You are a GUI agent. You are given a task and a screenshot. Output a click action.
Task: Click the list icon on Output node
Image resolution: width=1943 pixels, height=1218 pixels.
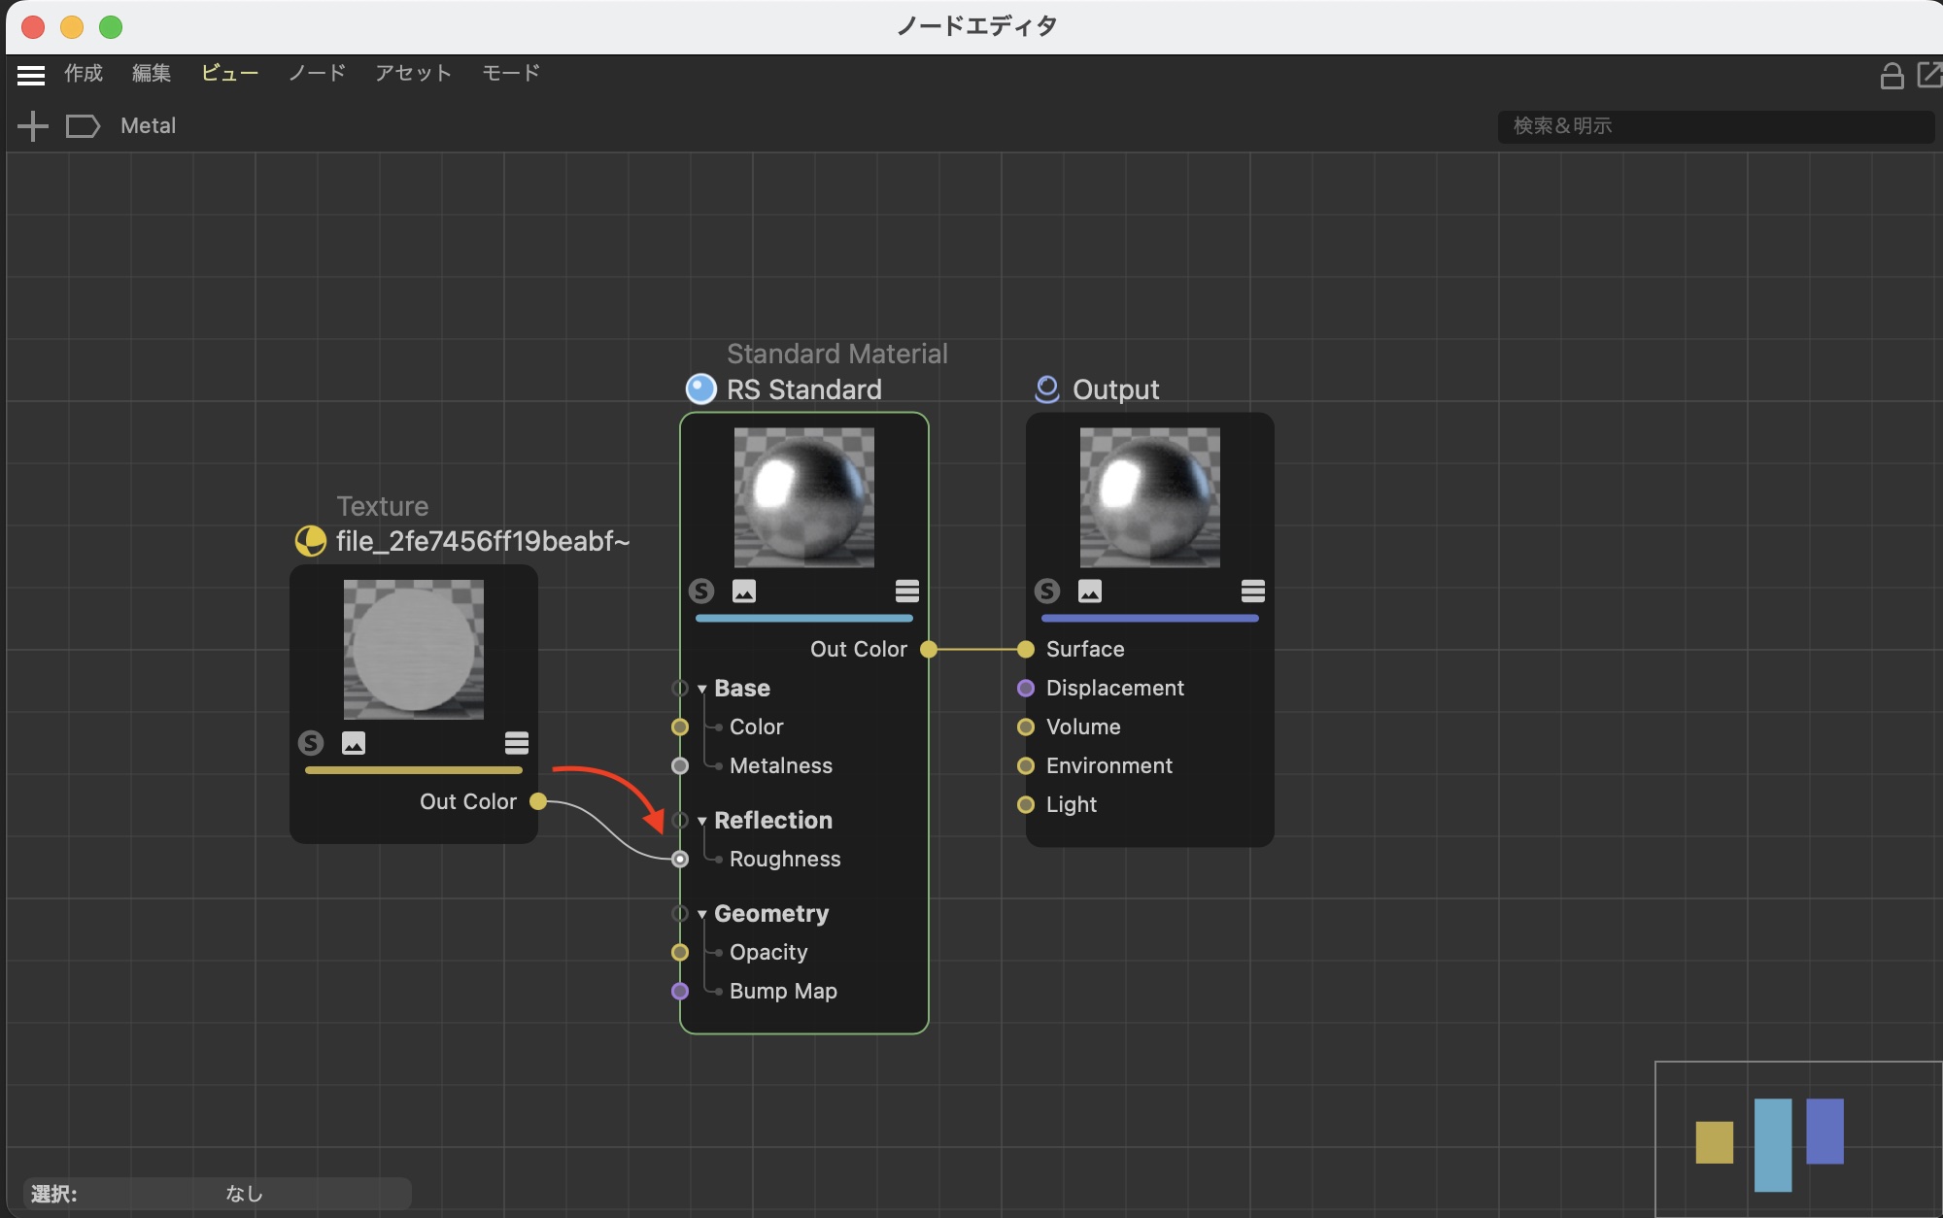coord(1252,591)
